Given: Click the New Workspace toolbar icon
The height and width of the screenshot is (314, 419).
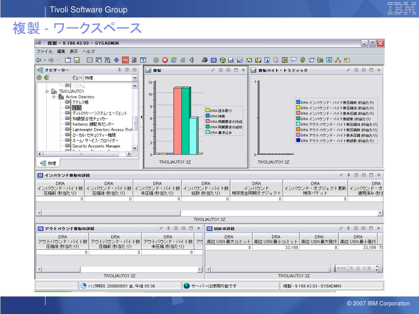Looking at the screenshot, I should [68, 60].
